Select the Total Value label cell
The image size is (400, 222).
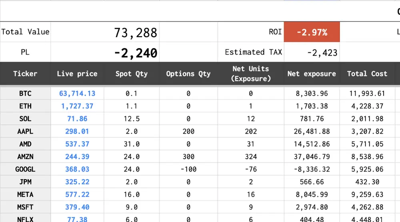(25, 32)
